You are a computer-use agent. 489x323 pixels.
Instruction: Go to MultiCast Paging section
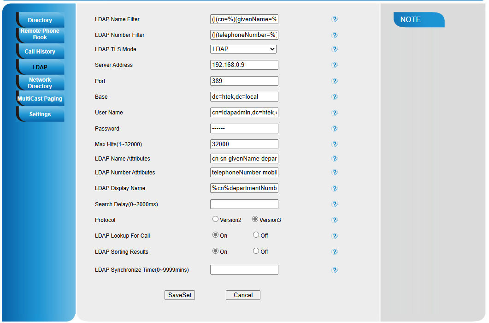pos(40,99)
